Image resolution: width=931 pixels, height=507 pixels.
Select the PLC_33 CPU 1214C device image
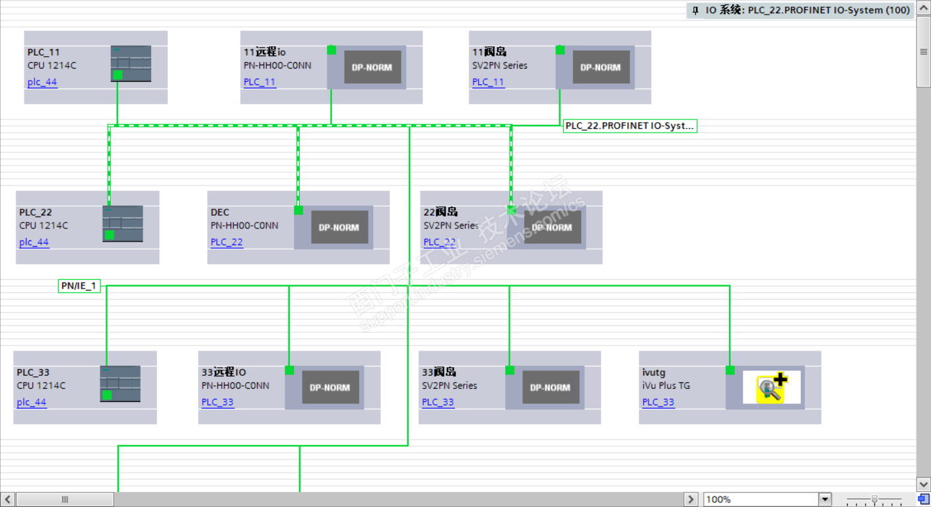[120, 384]
